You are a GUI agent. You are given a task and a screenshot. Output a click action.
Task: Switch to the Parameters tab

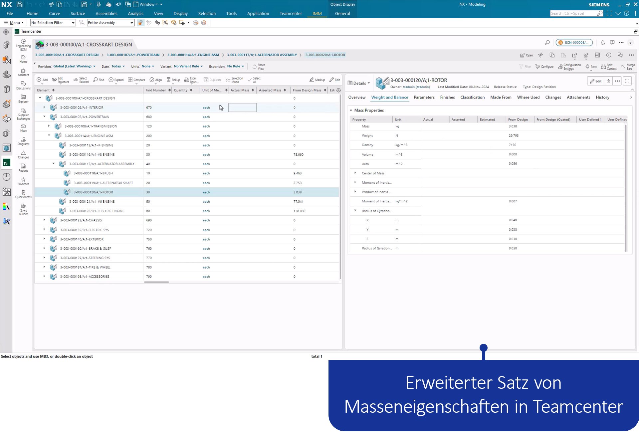424,97
